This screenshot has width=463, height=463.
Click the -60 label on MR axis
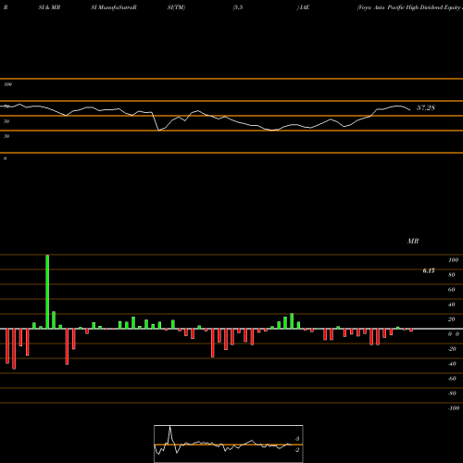click(x=452, y=379)
